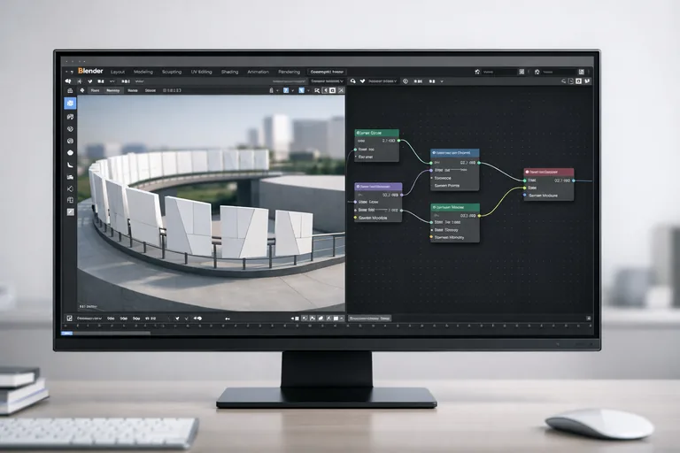Screen dimensions: 680x453
Task: Click the second tool icon in left toolbar
Action: (70, 116)
